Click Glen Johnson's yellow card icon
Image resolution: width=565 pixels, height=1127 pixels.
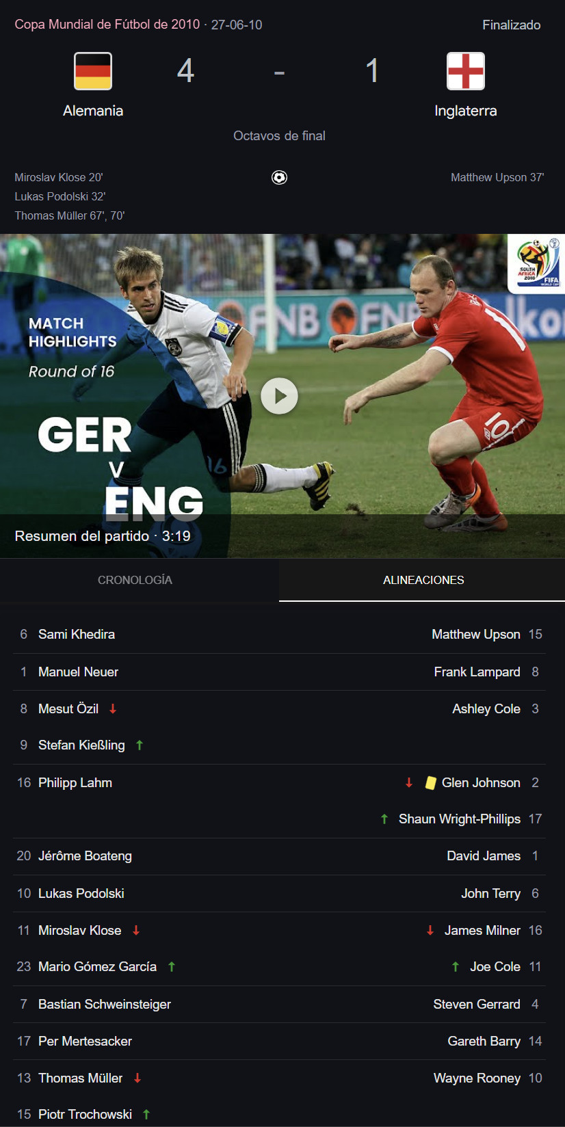coord(430,783)
